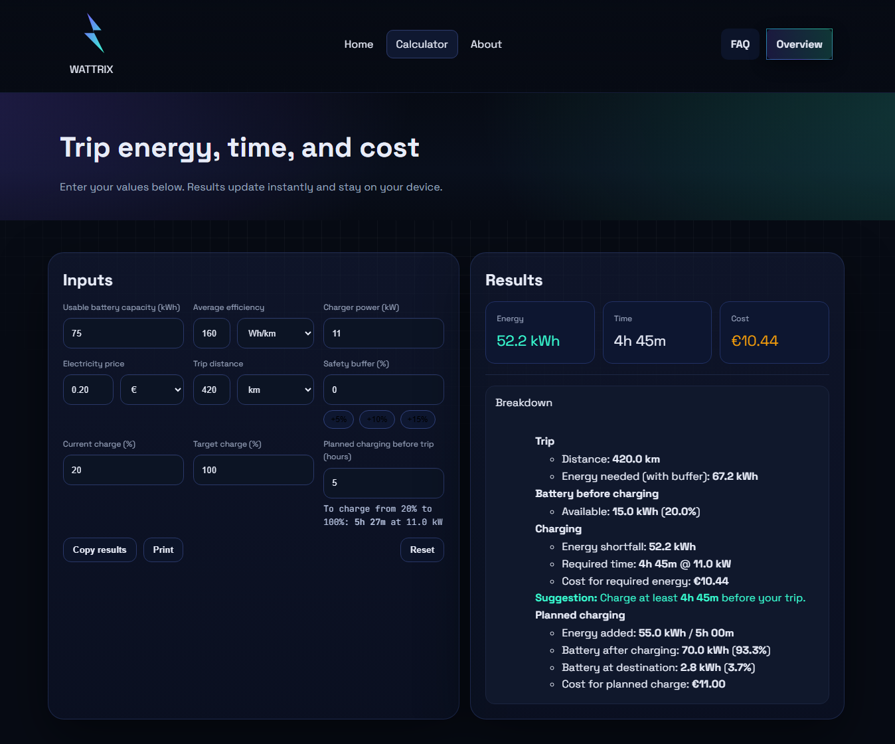This screenshot has width=895, height=744.
Task: Click the Current charge percentage field
Action: click(123, 470)
